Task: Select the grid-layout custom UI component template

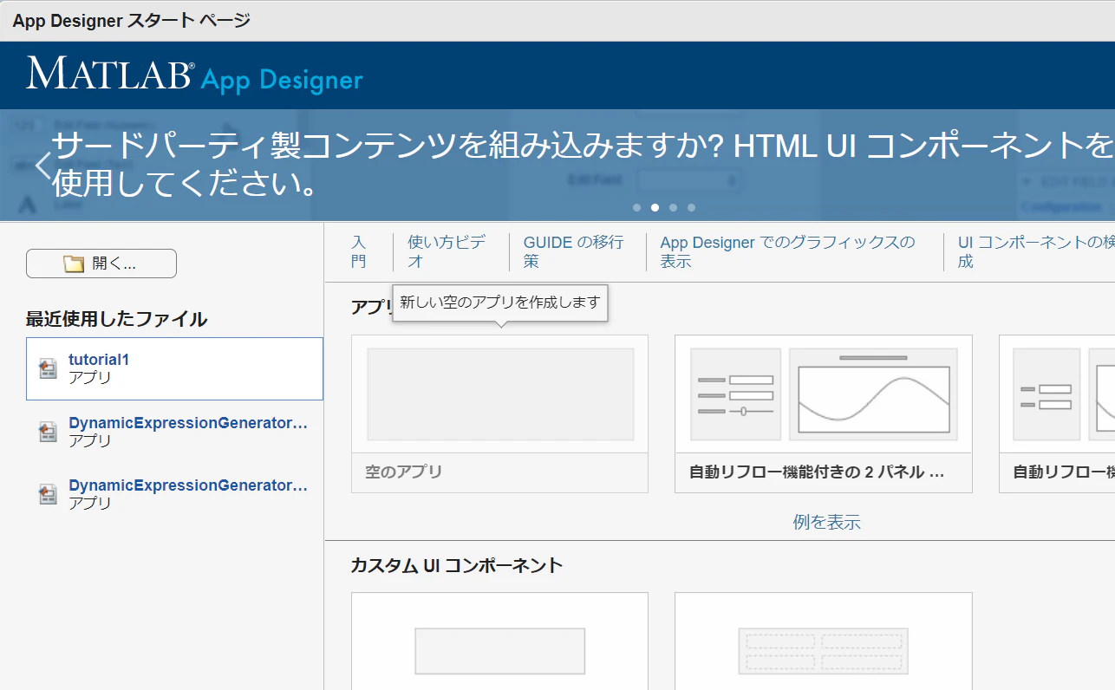Action: [824, 641]
